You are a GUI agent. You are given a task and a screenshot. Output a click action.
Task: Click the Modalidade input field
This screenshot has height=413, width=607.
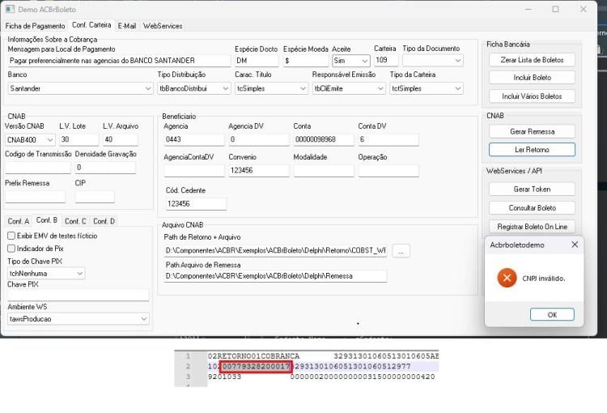click(324, 171)
